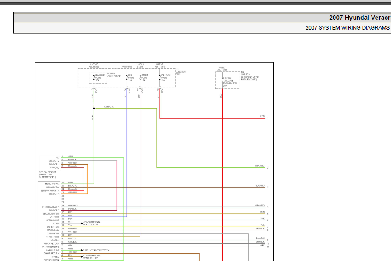This screenshot has height=261, width=391.
Task: Click the START INPUT pin label
Action: click(53, 237)
